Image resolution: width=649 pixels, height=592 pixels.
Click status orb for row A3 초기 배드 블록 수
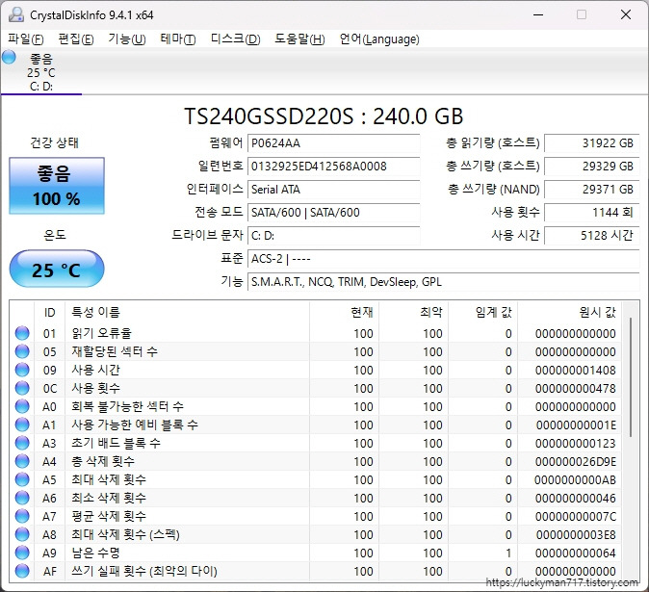(22, 443)
